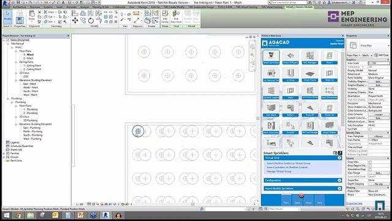The image size is (392, 221).
Task: Click Insert Sprinklers to Position Symbols link
Action: 287,167
